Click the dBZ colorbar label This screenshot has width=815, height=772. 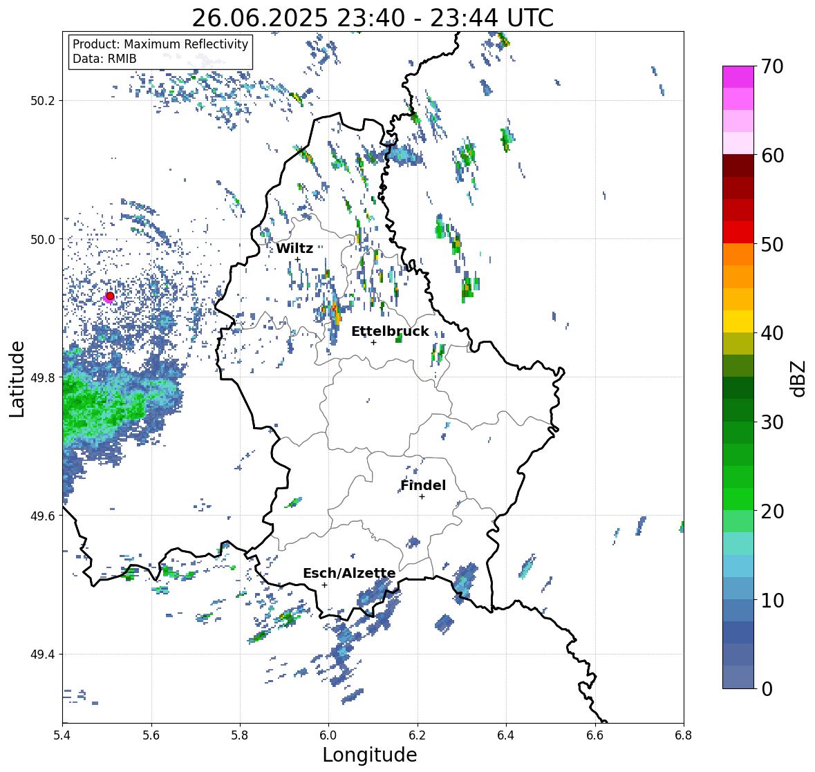pyautogui.click(x=799, y=379)
